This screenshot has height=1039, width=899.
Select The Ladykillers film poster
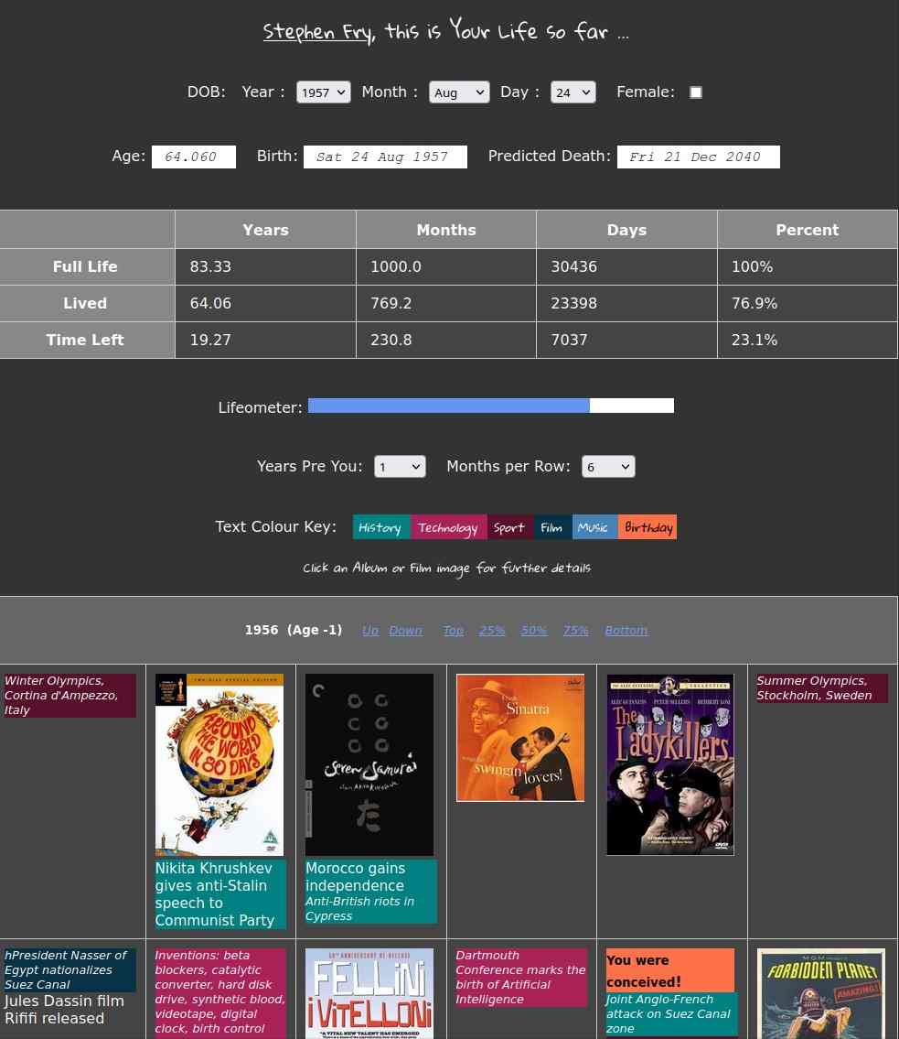pos(670,764)
